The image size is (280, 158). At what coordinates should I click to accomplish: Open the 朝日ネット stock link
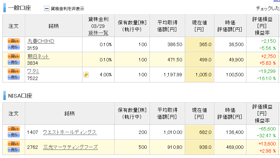point(38,56)
